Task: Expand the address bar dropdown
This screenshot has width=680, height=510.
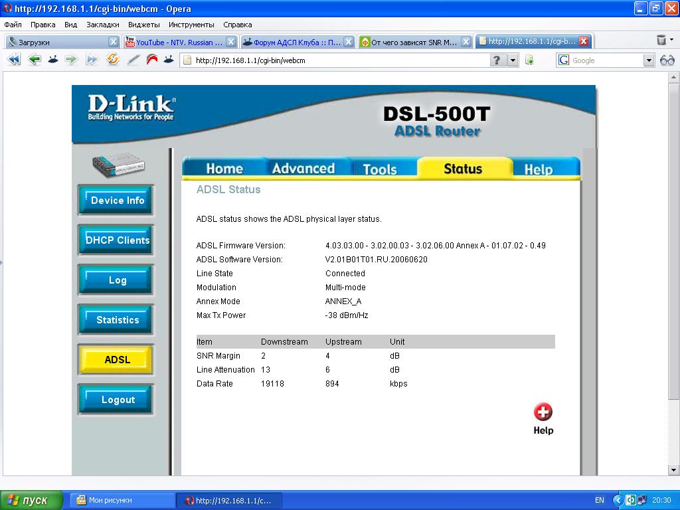Action: [513, 60]
